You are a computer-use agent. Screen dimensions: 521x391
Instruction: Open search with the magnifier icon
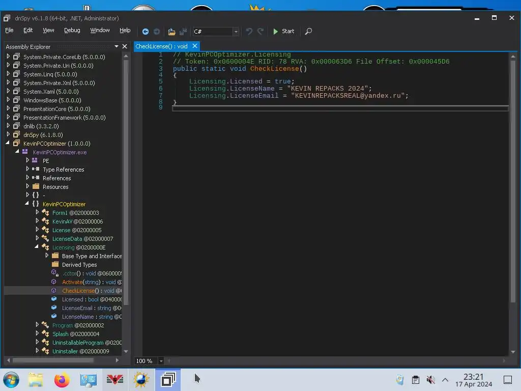(x=308, y=31)
